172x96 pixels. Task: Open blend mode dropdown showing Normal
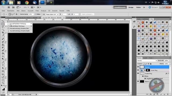tap(147, 61)
